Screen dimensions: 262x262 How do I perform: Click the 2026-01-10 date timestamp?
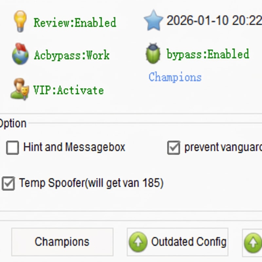[x=214, y=21]
